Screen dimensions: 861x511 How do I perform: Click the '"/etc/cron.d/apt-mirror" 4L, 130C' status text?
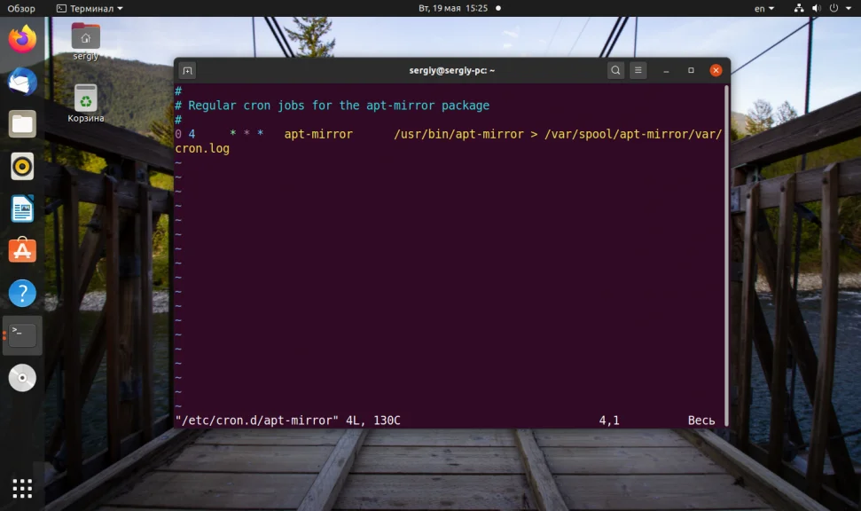[x=287, y=421]
